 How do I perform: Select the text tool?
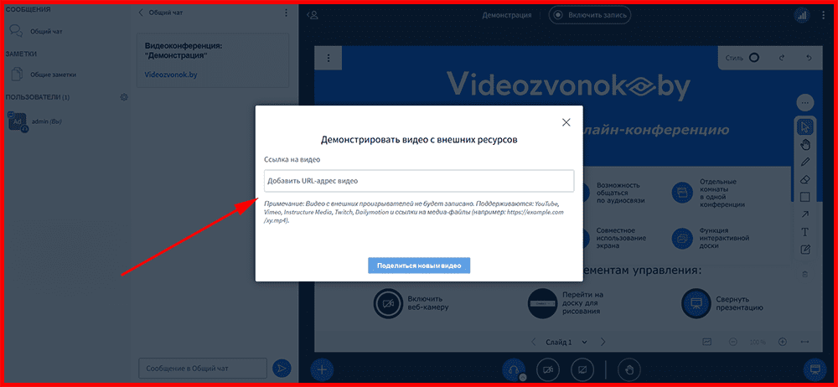coord(805,232)
